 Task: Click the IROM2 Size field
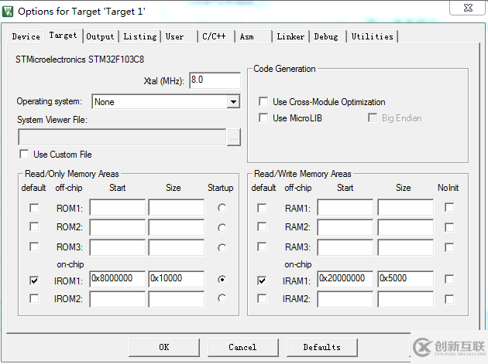click(x=177, y=299)
